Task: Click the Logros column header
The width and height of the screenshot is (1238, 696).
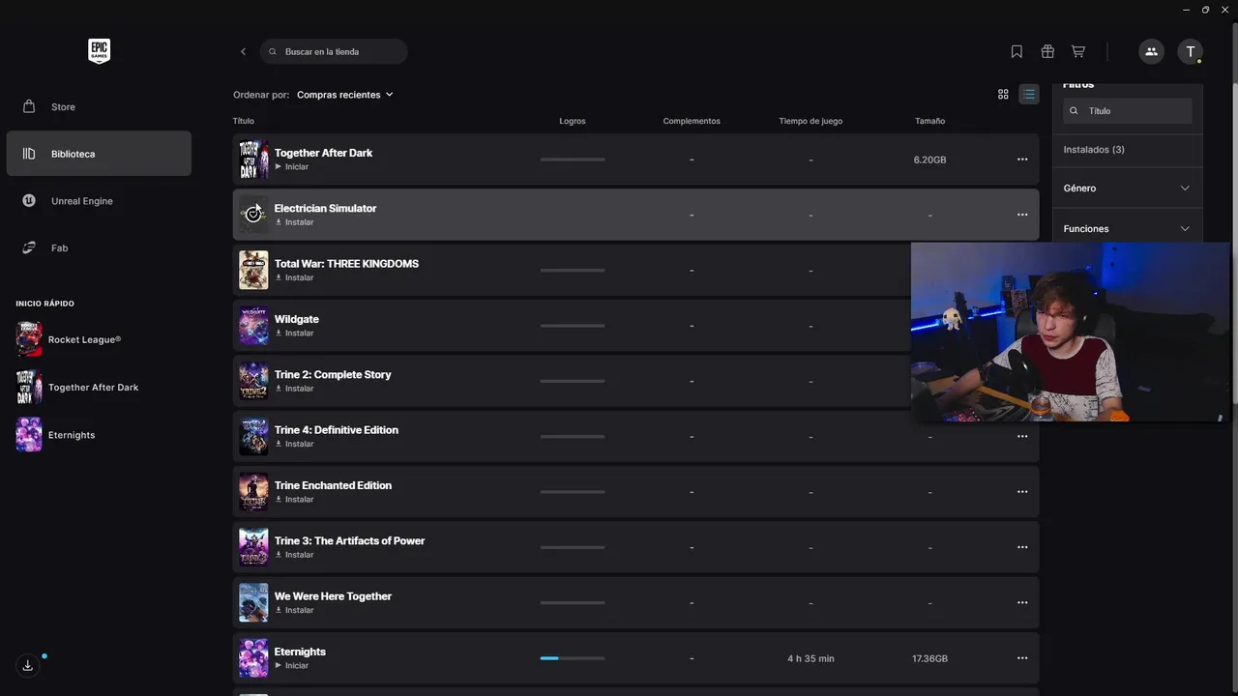Action: click(x=573, y=121)
